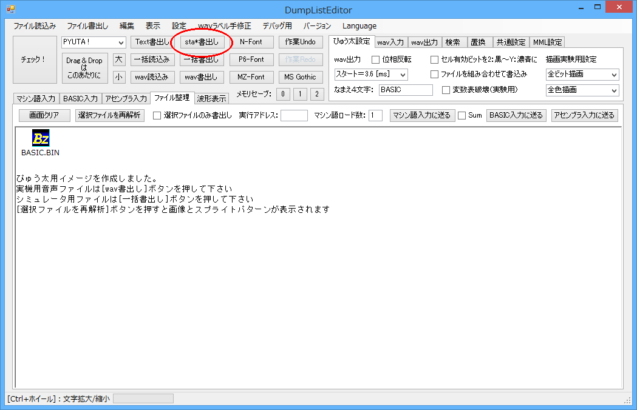The height and width of the screenshot is (410, 637).
Task: Open the 設定 menu
Action: tap(179, 26)
